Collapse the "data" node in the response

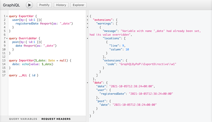coord(87,83)
